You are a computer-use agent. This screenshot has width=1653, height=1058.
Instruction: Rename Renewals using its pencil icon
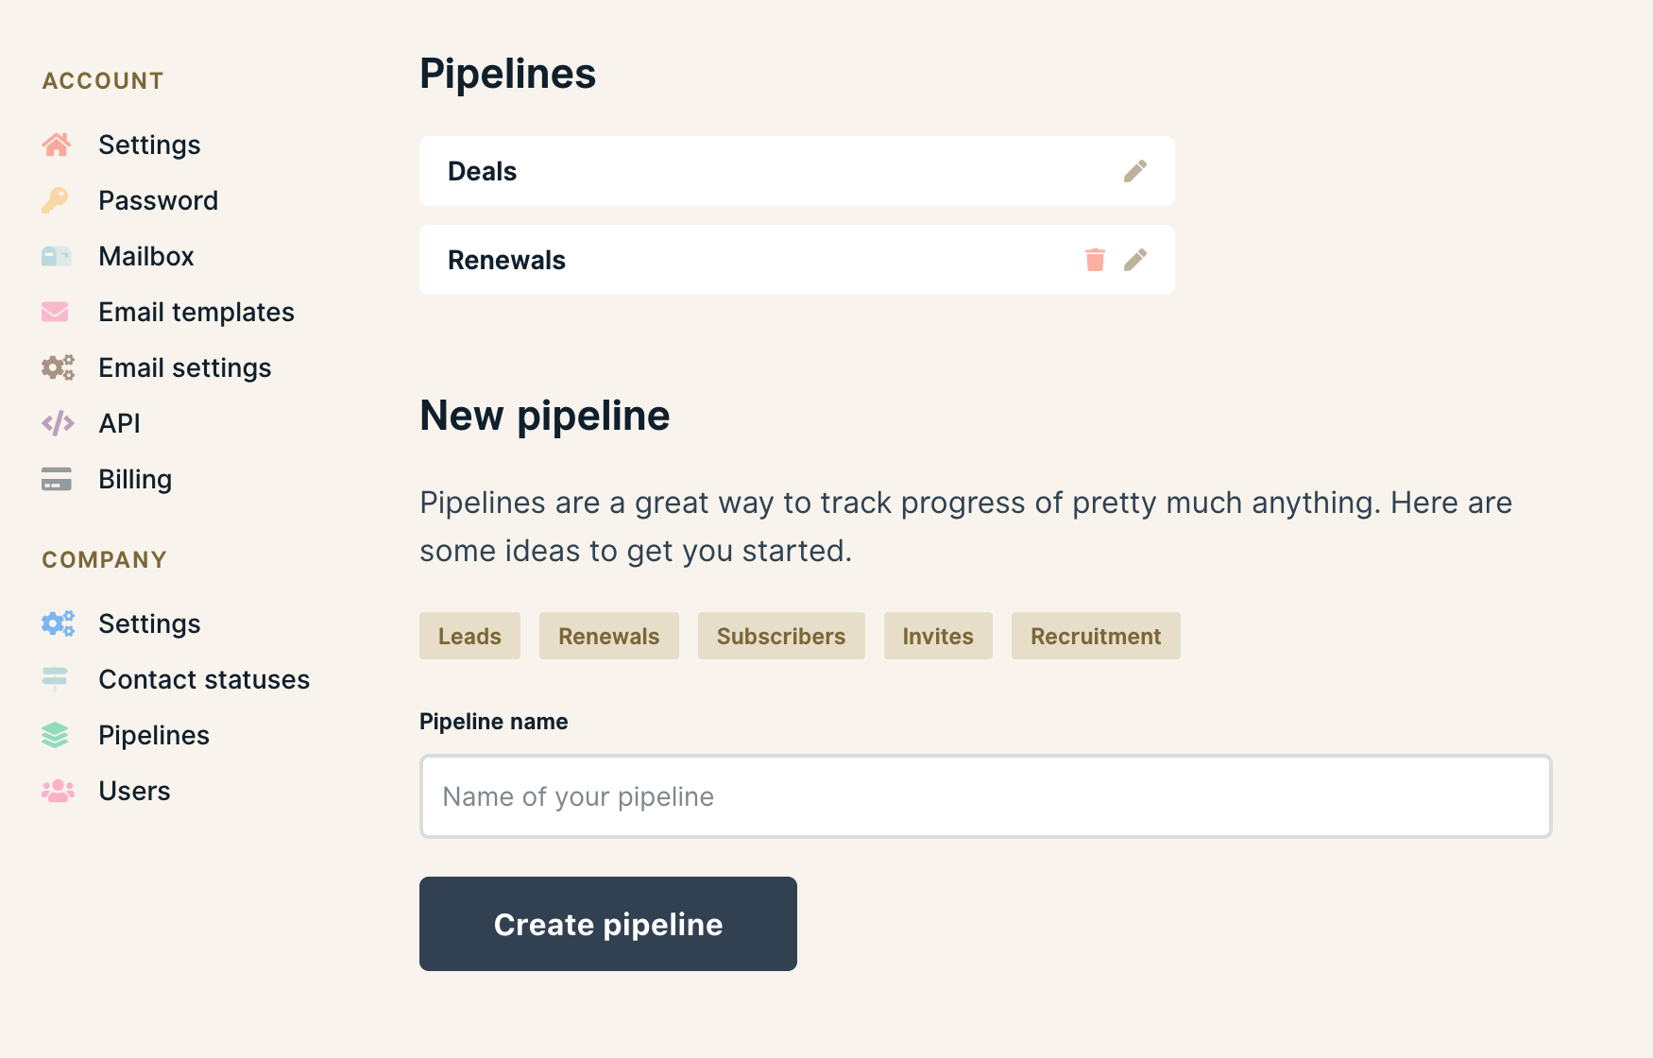coord(1135,260)
